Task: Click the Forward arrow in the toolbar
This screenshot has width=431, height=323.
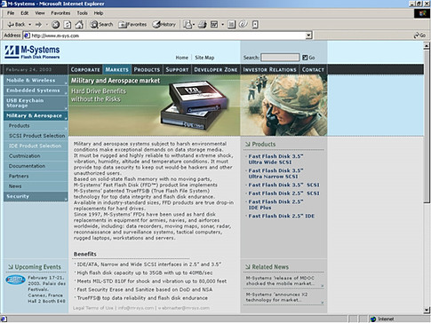Action: click(x=38, y=24)
